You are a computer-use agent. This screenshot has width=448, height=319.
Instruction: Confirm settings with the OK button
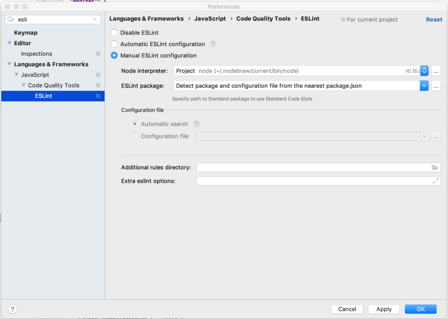pos(421,309)
